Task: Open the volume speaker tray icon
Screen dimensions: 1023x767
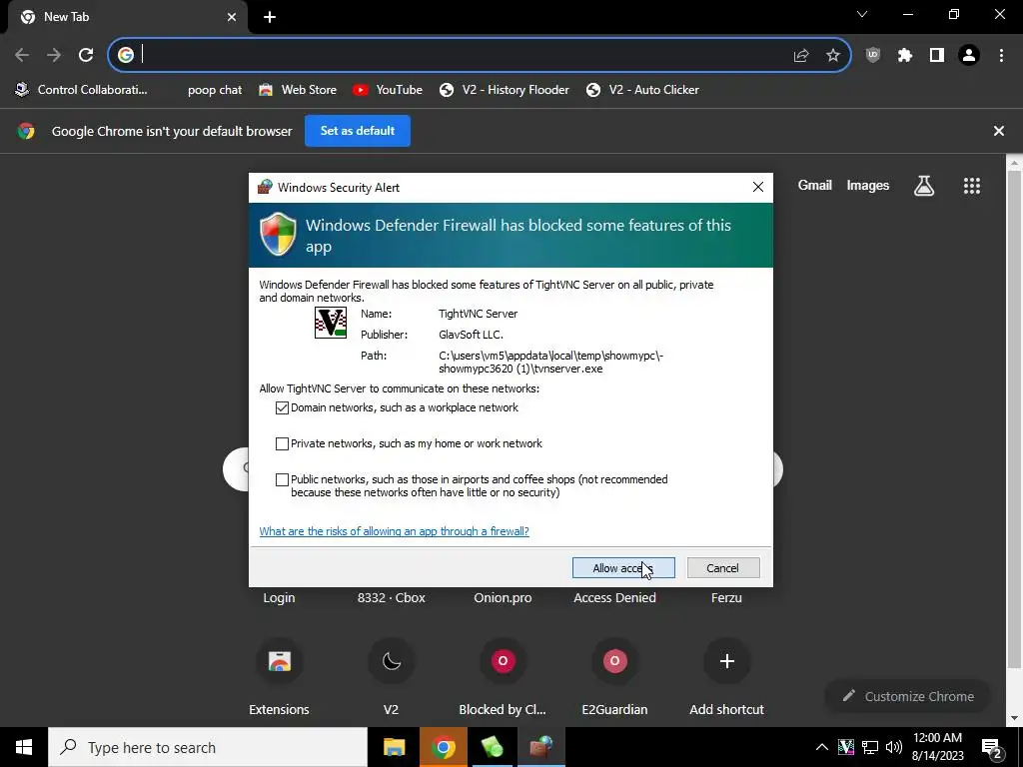Action: click(894, 747)
